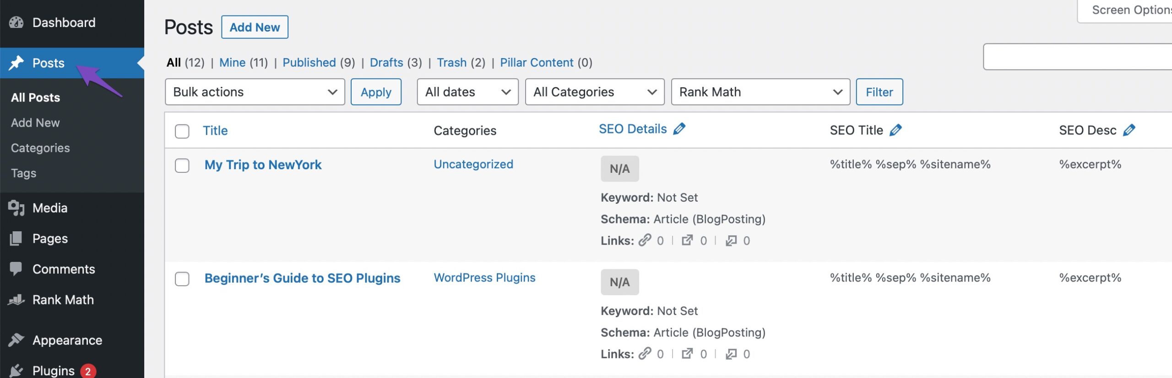Click N/A SEO score for My Trip to NewYork

620,169
